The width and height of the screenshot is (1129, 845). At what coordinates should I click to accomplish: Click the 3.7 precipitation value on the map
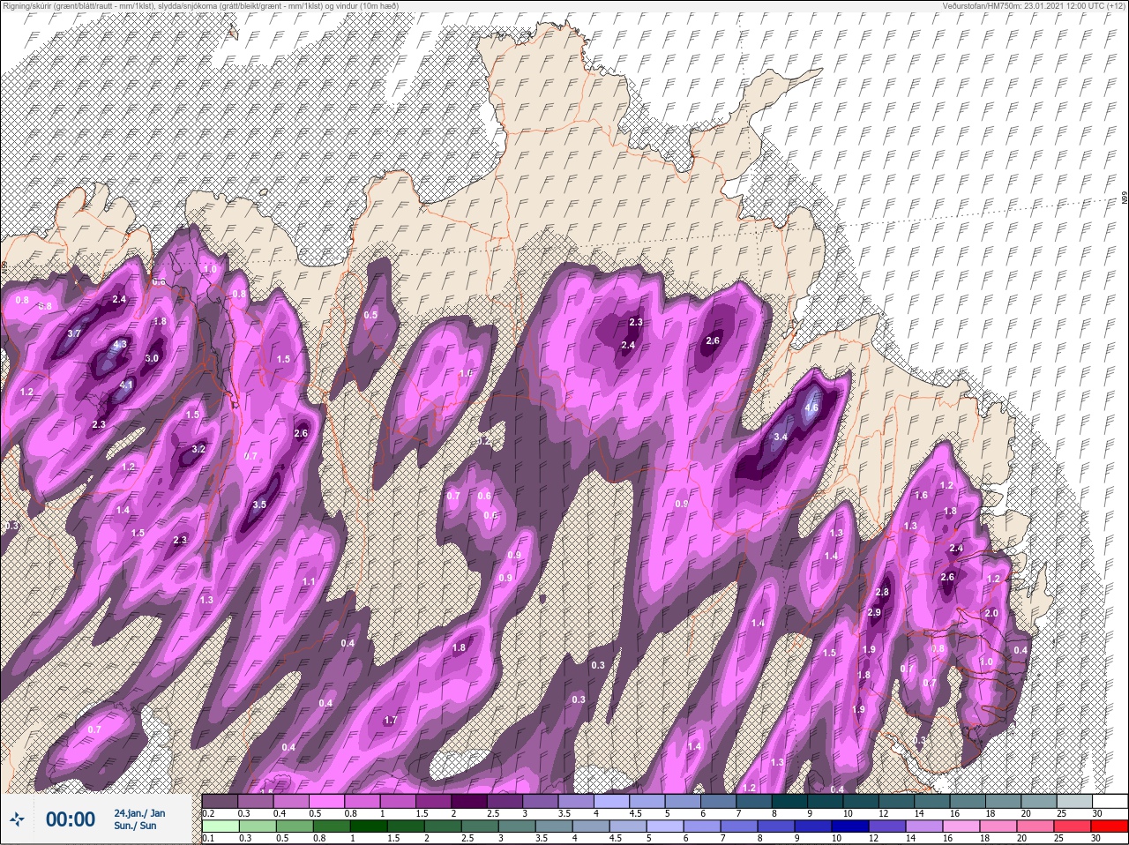[74, 333]
